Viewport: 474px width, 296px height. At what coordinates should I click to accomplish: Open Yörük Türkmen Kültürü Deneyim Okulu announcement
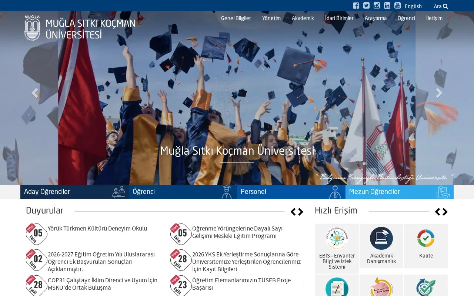(97, 229)
